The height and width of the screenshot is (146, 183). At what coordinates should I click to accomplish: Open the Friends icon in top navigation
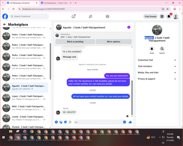[90, 16]
